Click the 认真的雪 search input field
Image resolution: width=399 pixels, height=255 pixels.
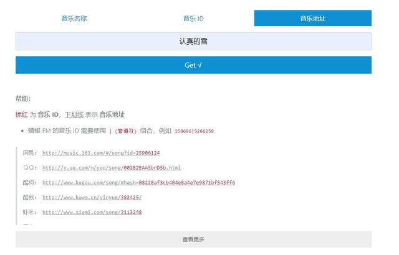(x=193, y=41)
